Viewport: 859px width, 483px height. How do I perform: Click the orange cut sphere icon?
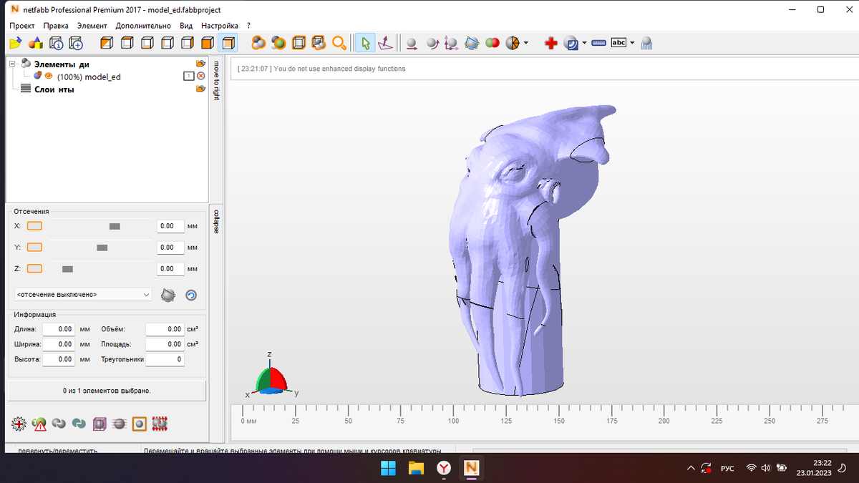point(513,44)
